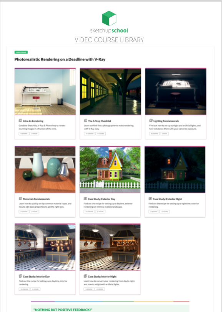Click the lessons badge under Case Study: Exterior Night
This screenshot has height=312, width=223.
(x=154, y=211)
